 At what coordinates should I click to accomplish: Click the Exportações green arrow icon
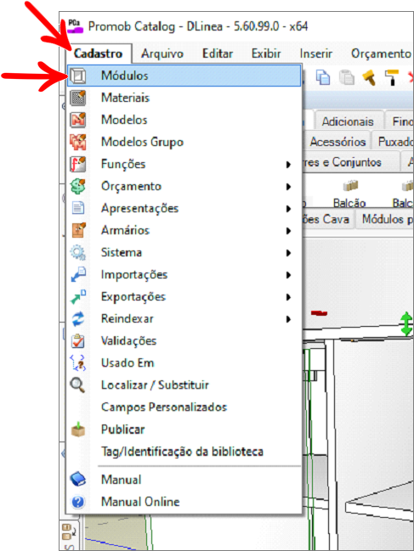(x=77, y=296)
